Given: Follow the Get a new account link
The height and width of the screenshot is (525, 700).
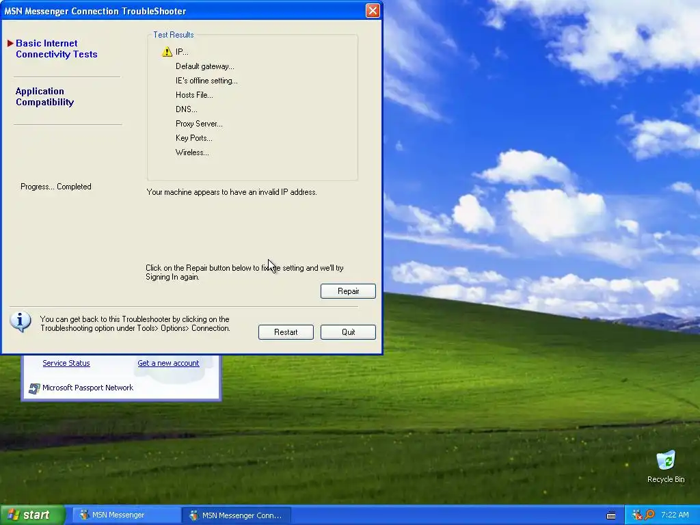Looking at the screenshot, I should pos(168,363).
